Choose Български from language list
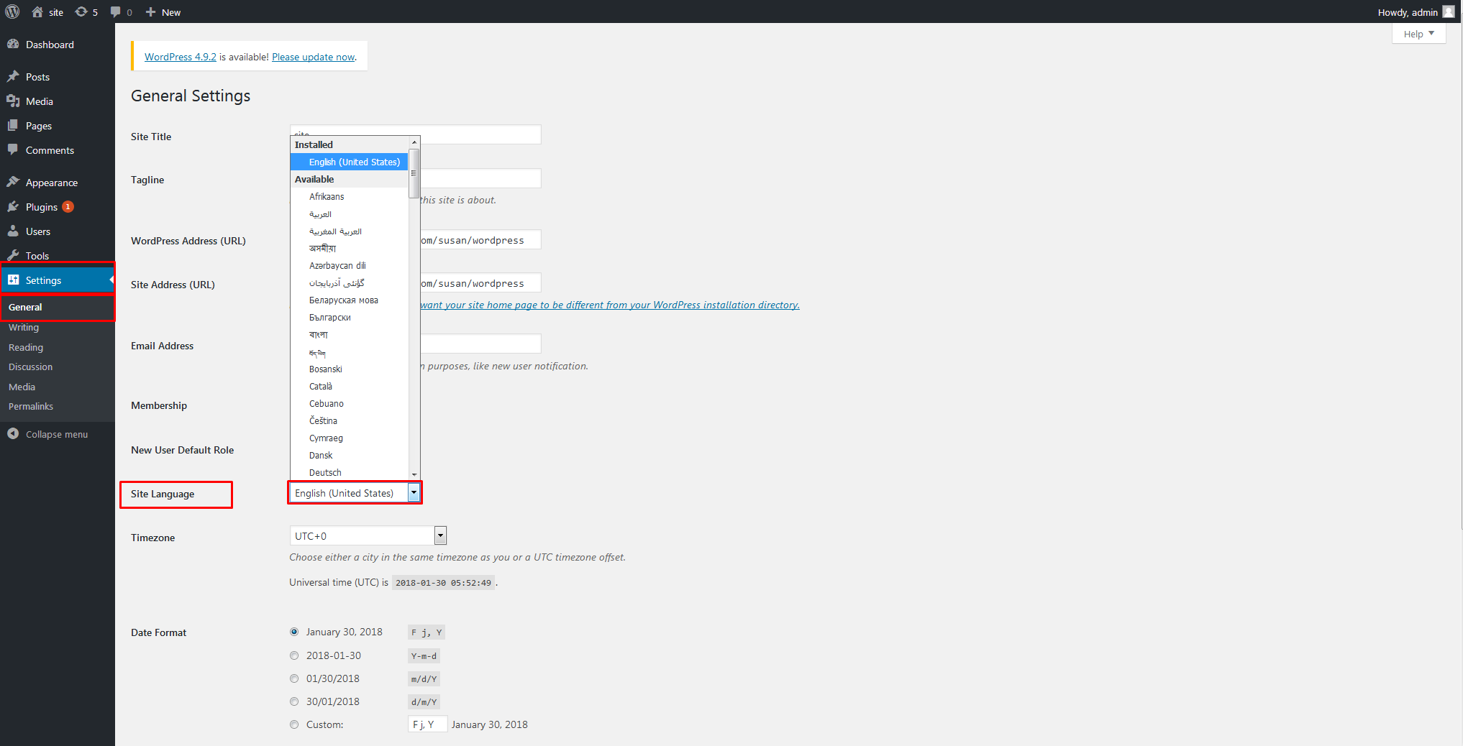The height and width of the screenshot is (746, 1463). [x=350, y=317]
